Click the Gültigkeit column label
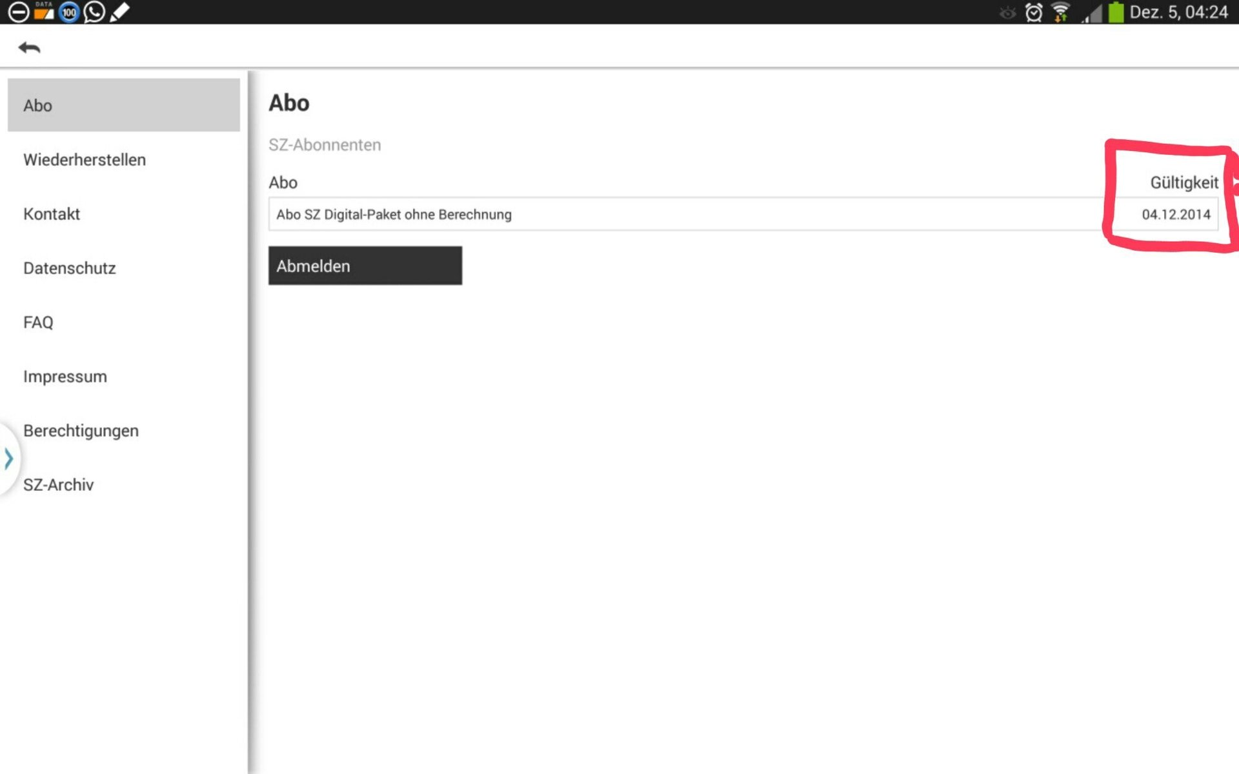 (1184, 183)
